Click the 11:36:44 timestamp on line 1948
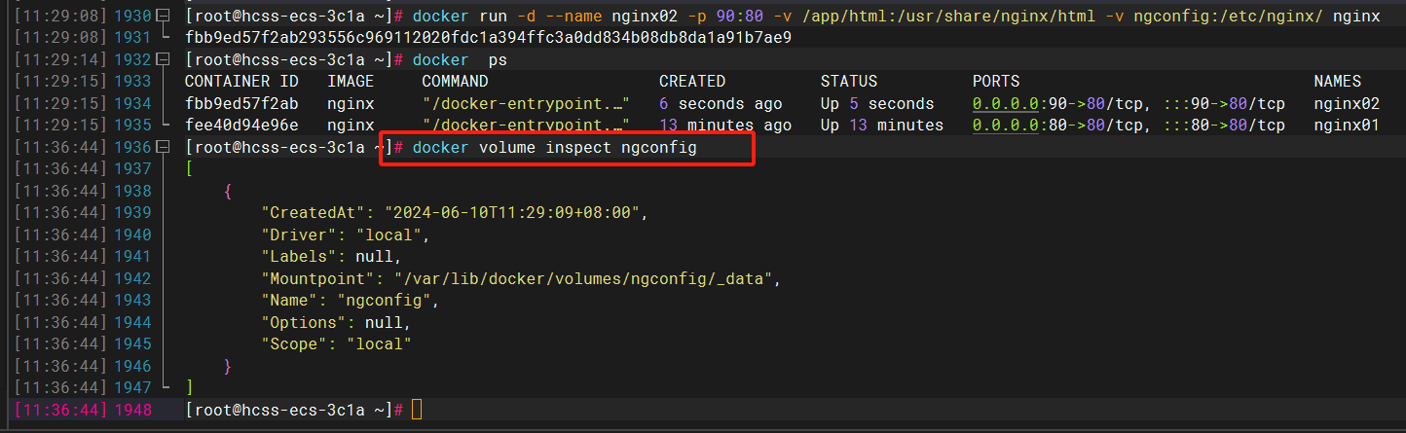The width and height of the screenshot is (1406, 433). pos(59,410)
